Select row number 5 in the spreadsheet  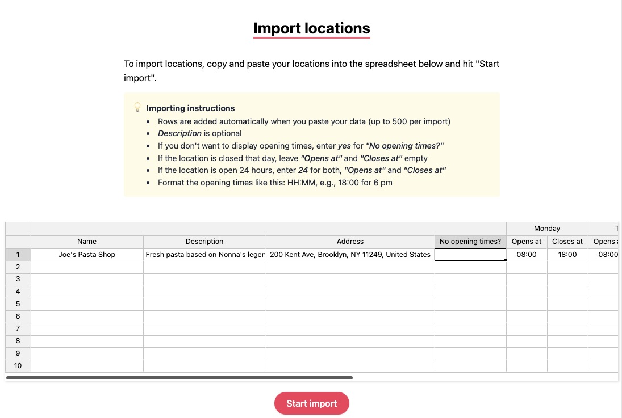point(18,304)
